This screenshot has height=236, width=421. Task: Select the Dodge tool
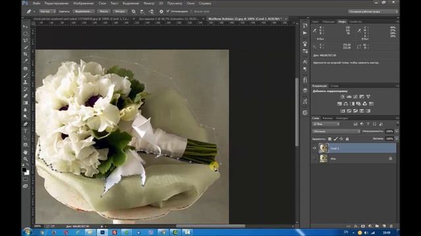[x=26, y=117]
